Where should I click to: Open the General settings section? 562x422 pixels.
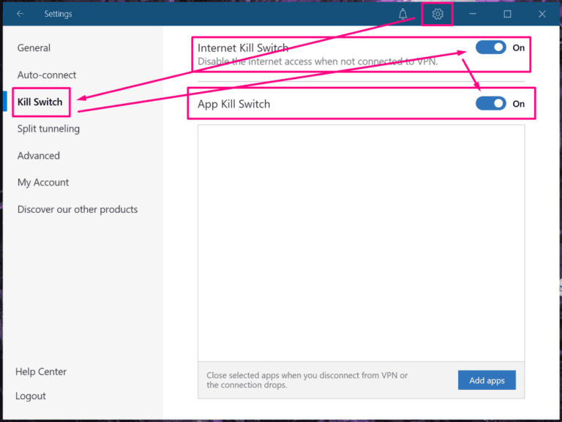[x=34, y=48]
